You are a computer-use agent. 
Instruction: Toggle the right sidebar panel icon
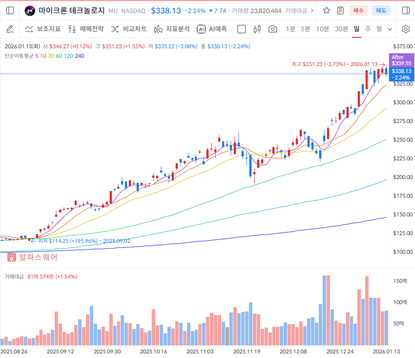click(405, 10)
